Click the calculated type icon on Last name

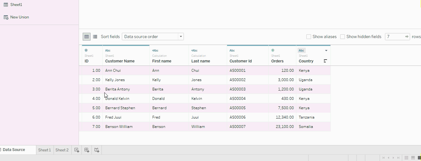coord(194,50)
